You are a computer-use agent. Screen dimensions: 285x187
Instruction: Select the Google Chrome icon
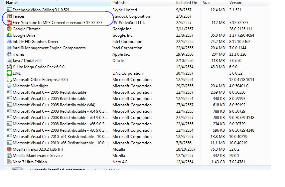click(x=9, y=29)
